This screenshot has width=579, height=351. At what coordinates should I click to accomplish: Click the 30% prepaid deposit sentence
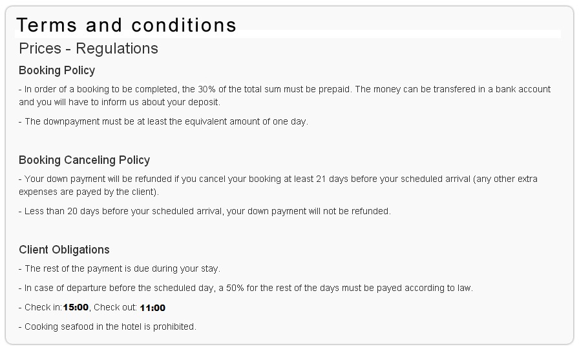click(x=284, y=89)
